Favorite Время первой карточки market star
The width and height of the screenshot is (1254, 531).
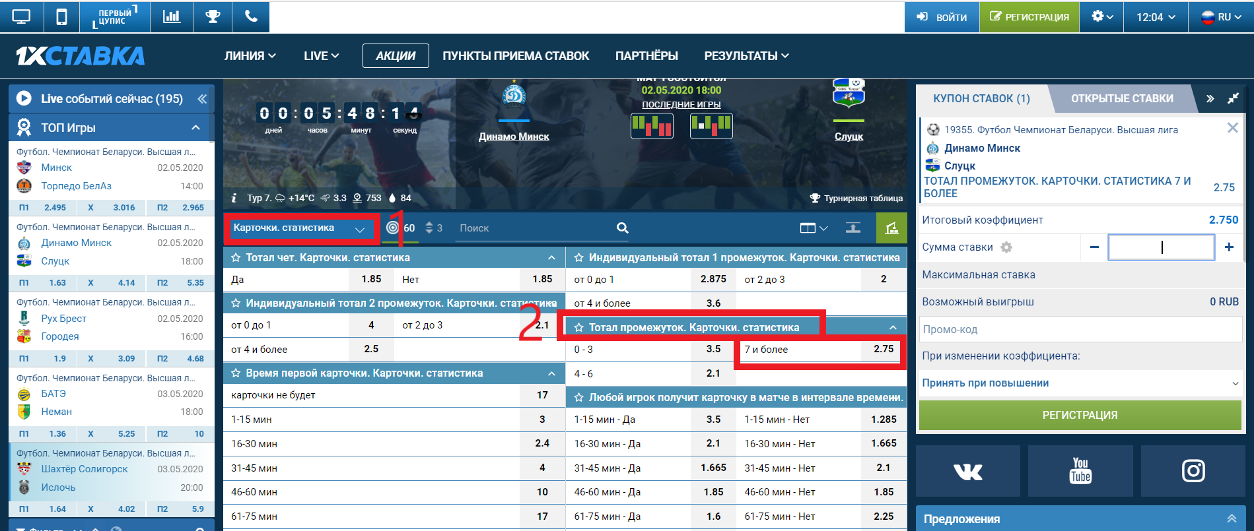point(236,373)
